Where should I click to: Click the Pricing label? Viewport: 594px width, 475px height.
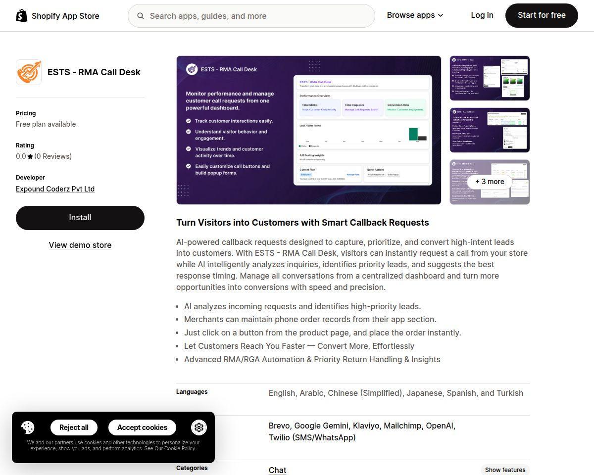(x=26, y=113)
